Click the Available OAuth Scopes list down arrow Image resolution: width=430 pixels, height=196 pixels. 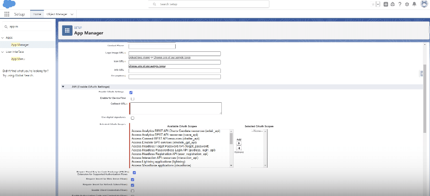(231, 165)
